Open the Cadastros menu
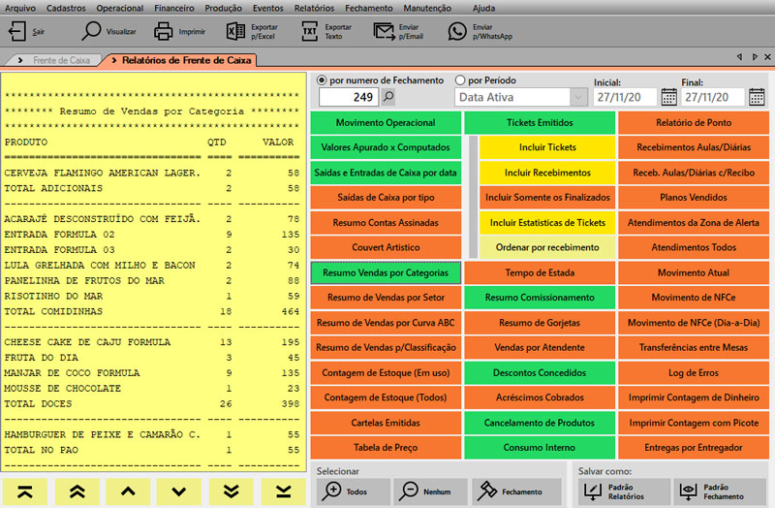Viewport: 775px width, 508px height. pyautogui.click(x=66, y=8)
